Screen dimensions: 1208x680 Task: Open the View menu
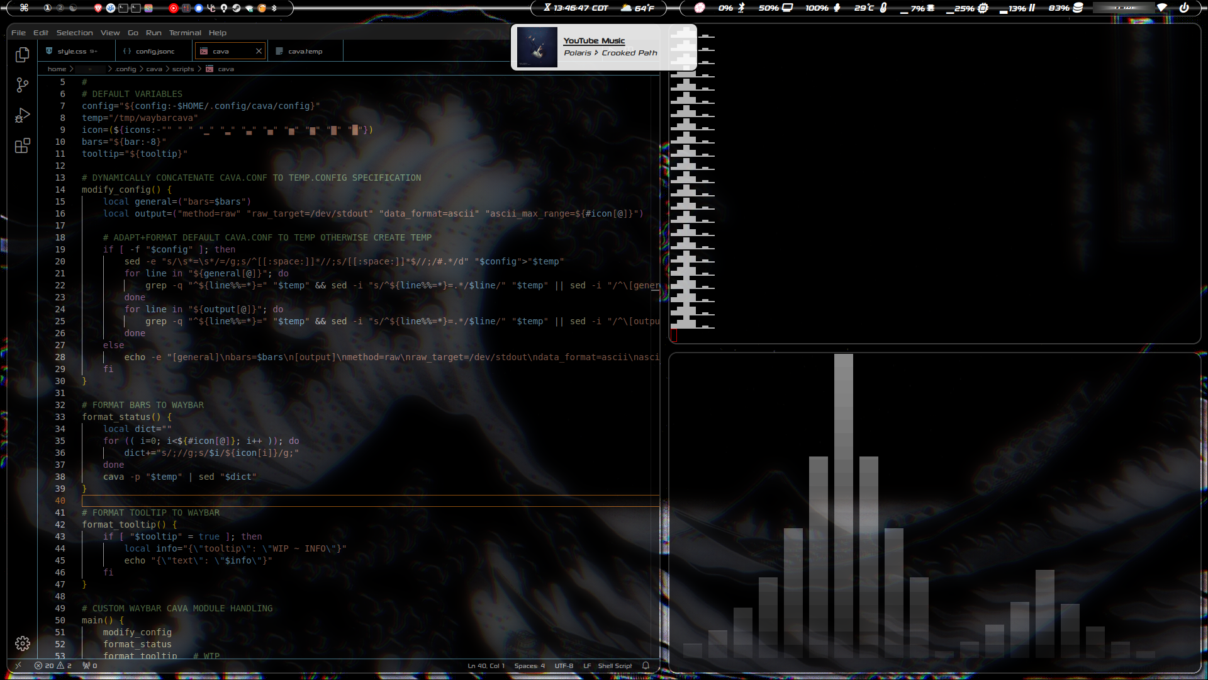coord(110,33)
